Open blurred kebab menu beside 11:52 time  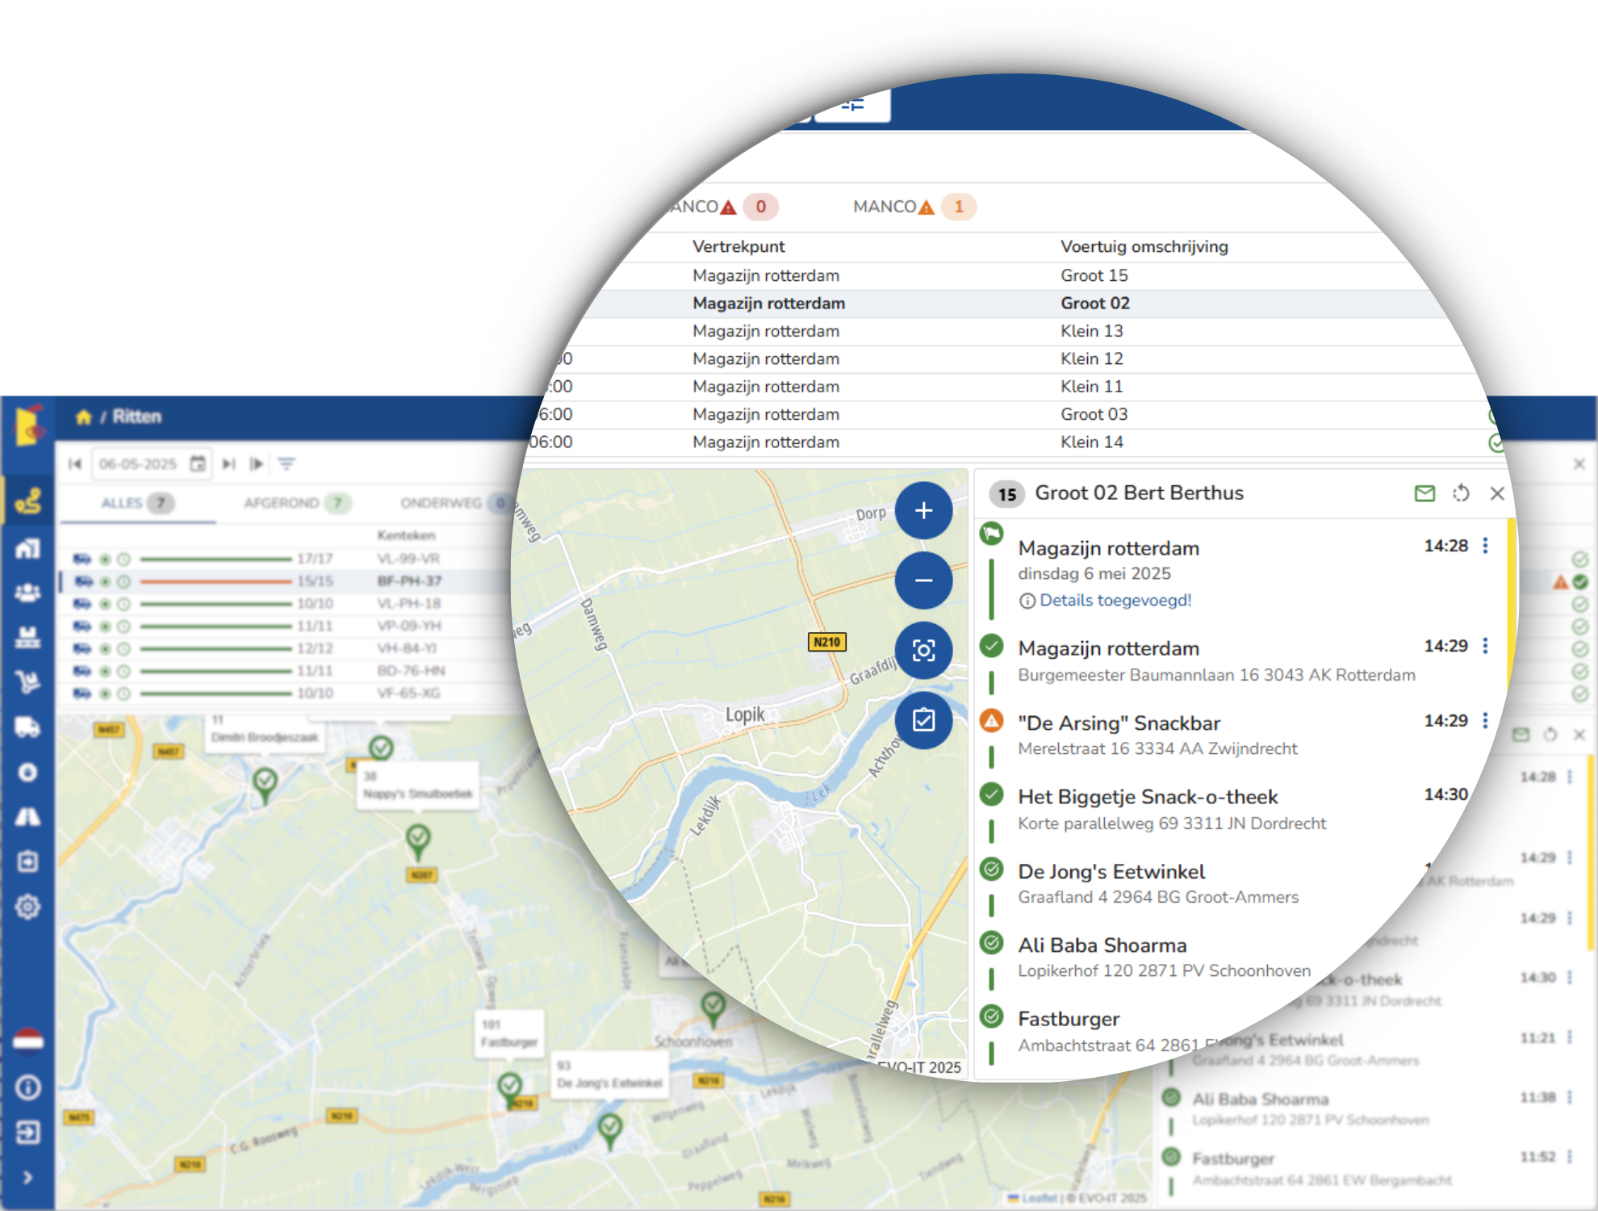tap(1570, 1157)
